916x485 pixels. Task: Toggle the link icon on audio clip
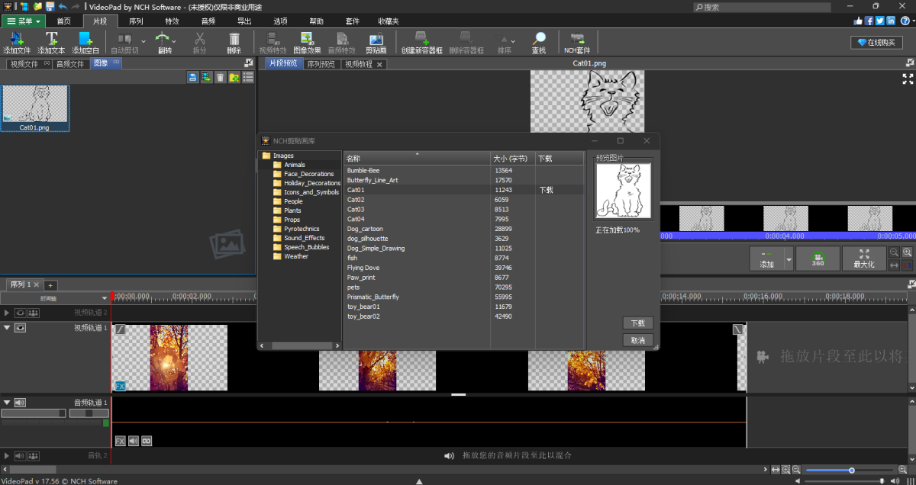tap(146, 441)
